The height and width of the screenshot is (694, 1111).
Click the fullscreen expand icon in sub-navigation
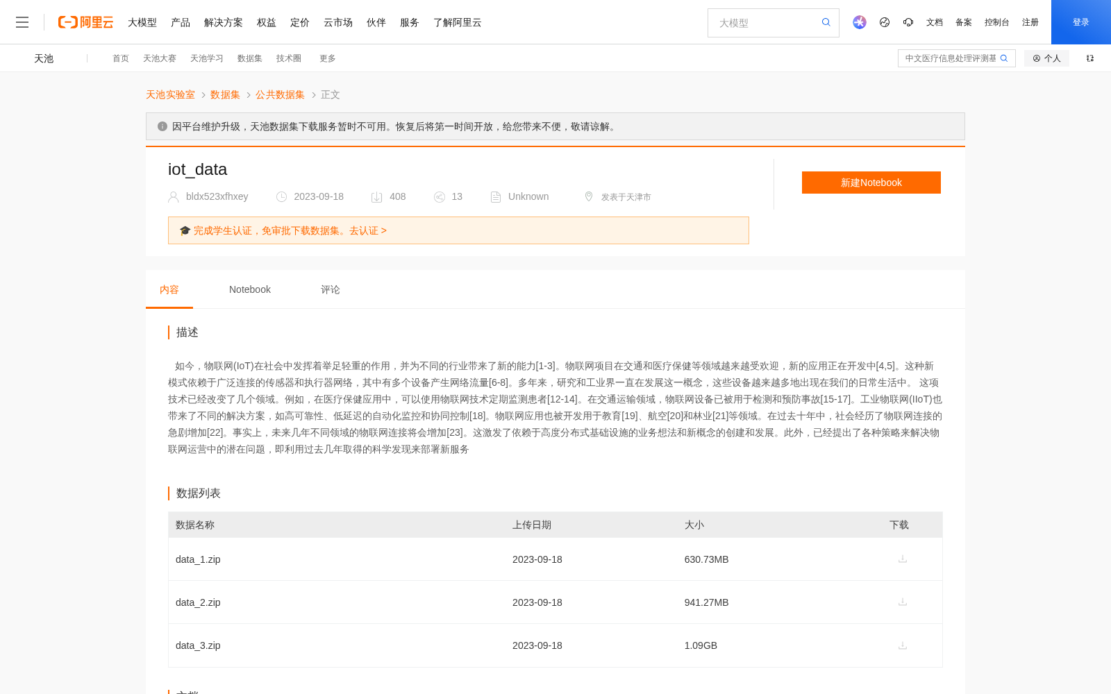[1090, 58]
